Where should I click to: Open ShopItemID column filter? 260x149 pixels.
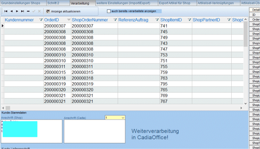[189, 20]
